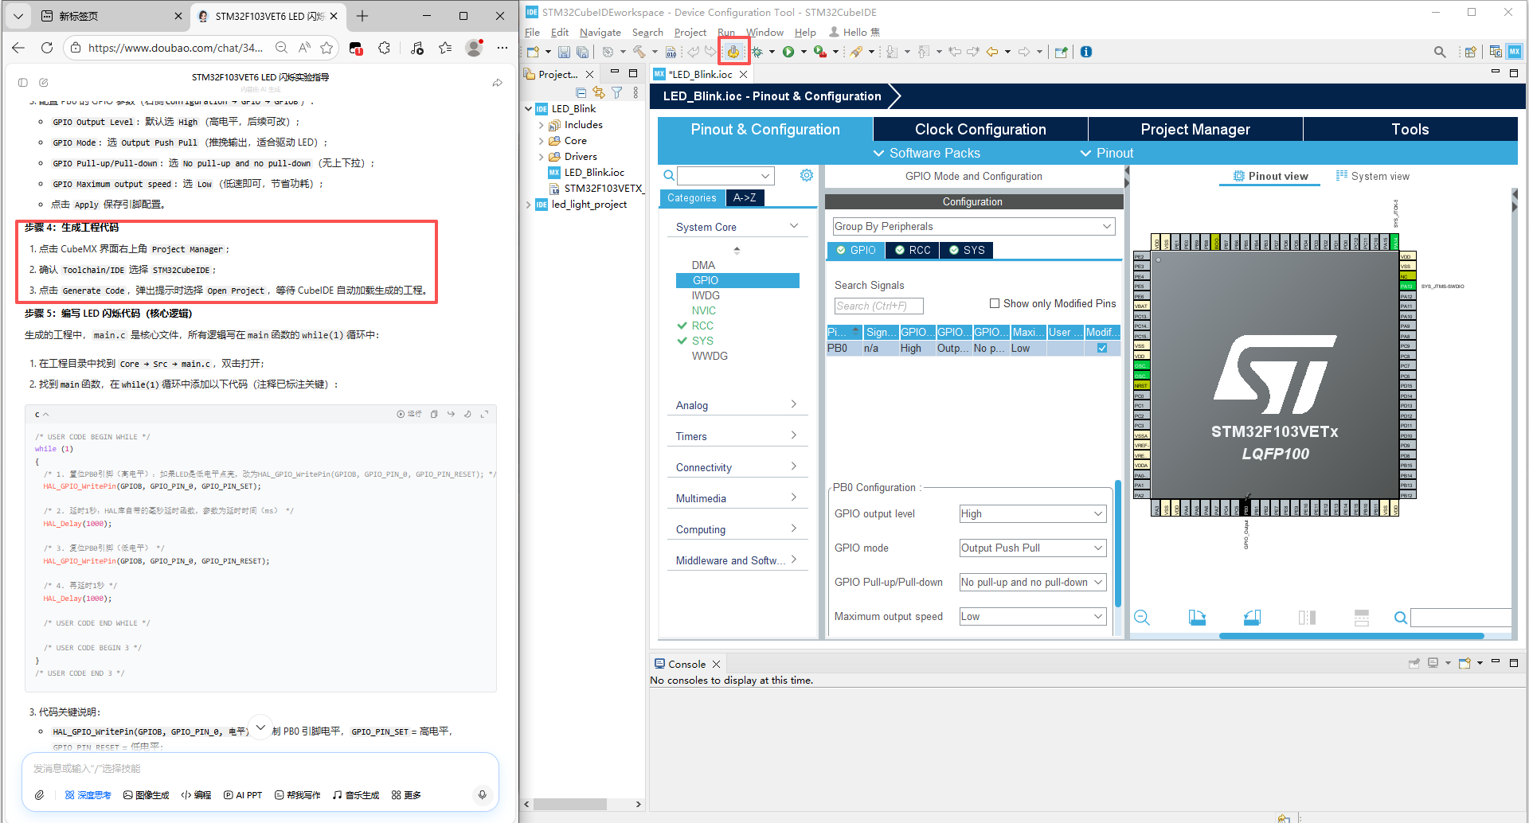The height and width of the screenshot is (823, 1529).
Task: Open the Tools tab
Action: click(1410, 130)
